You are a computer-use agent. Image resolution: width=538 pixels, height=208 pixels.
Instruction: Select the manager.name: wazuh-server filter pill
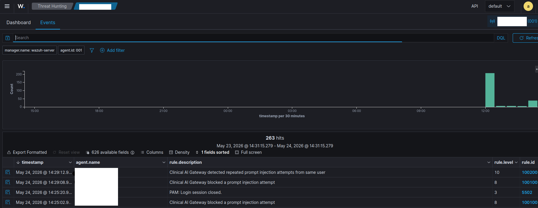pos(29,50)
